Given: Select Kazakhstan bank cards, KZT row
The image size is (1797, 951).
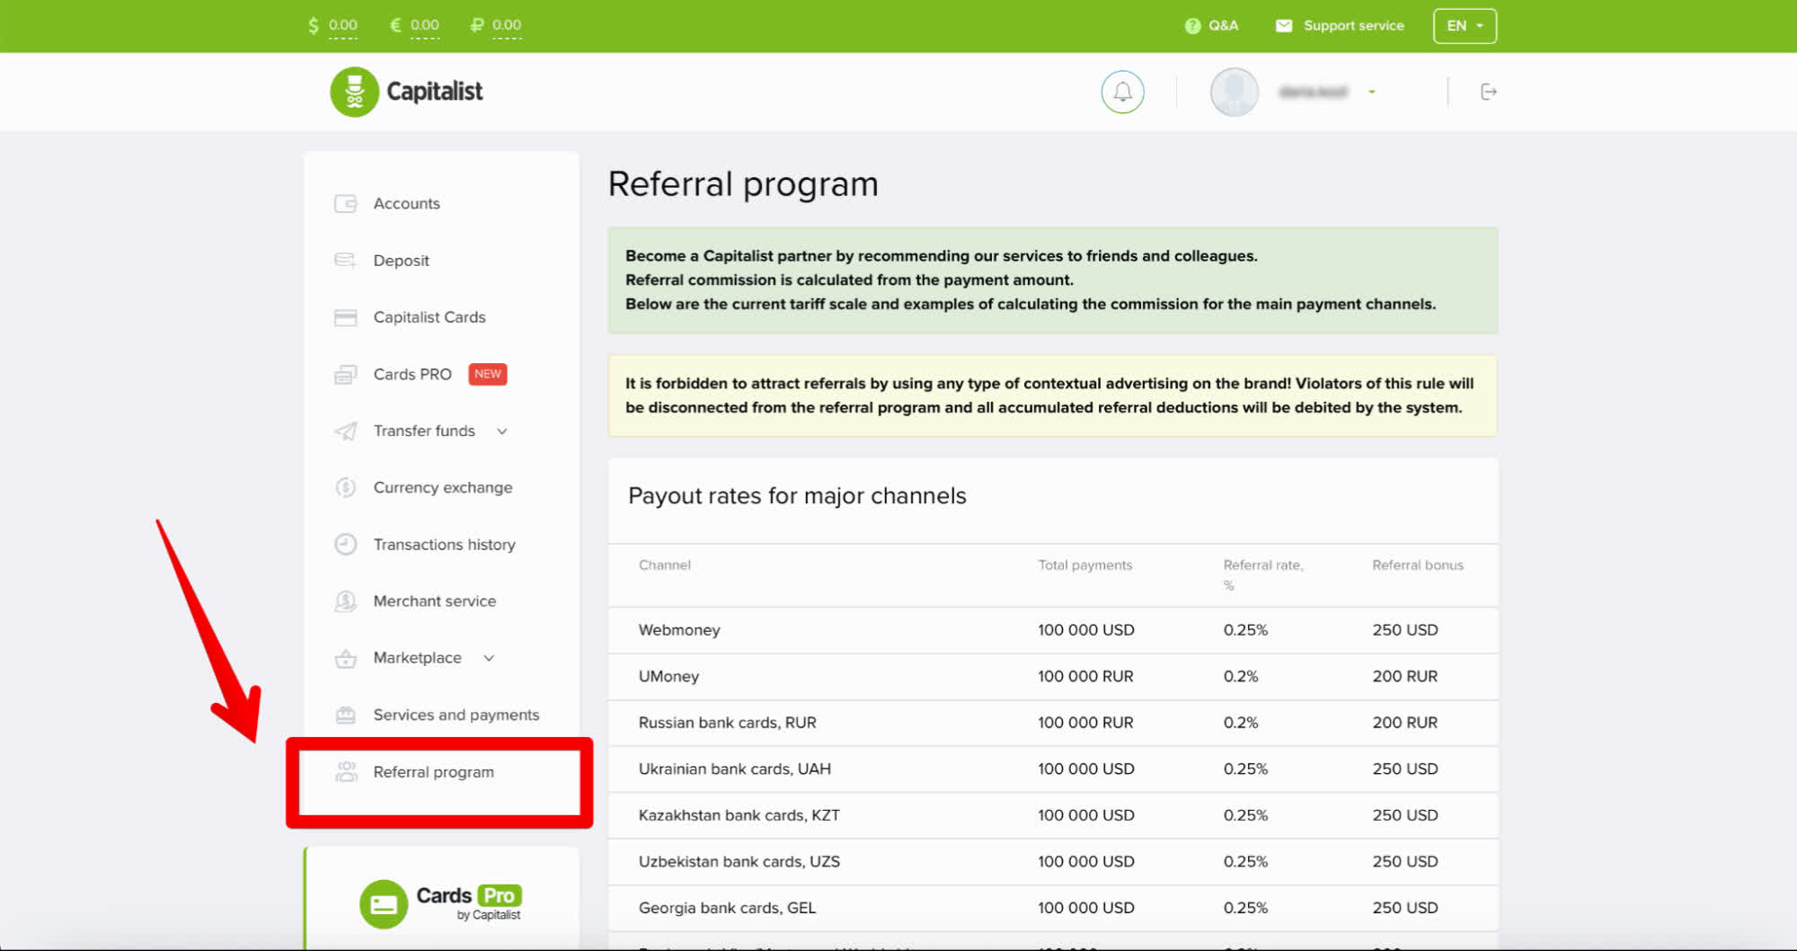Looking at the screenshot, I should (x=1053, y=815).
